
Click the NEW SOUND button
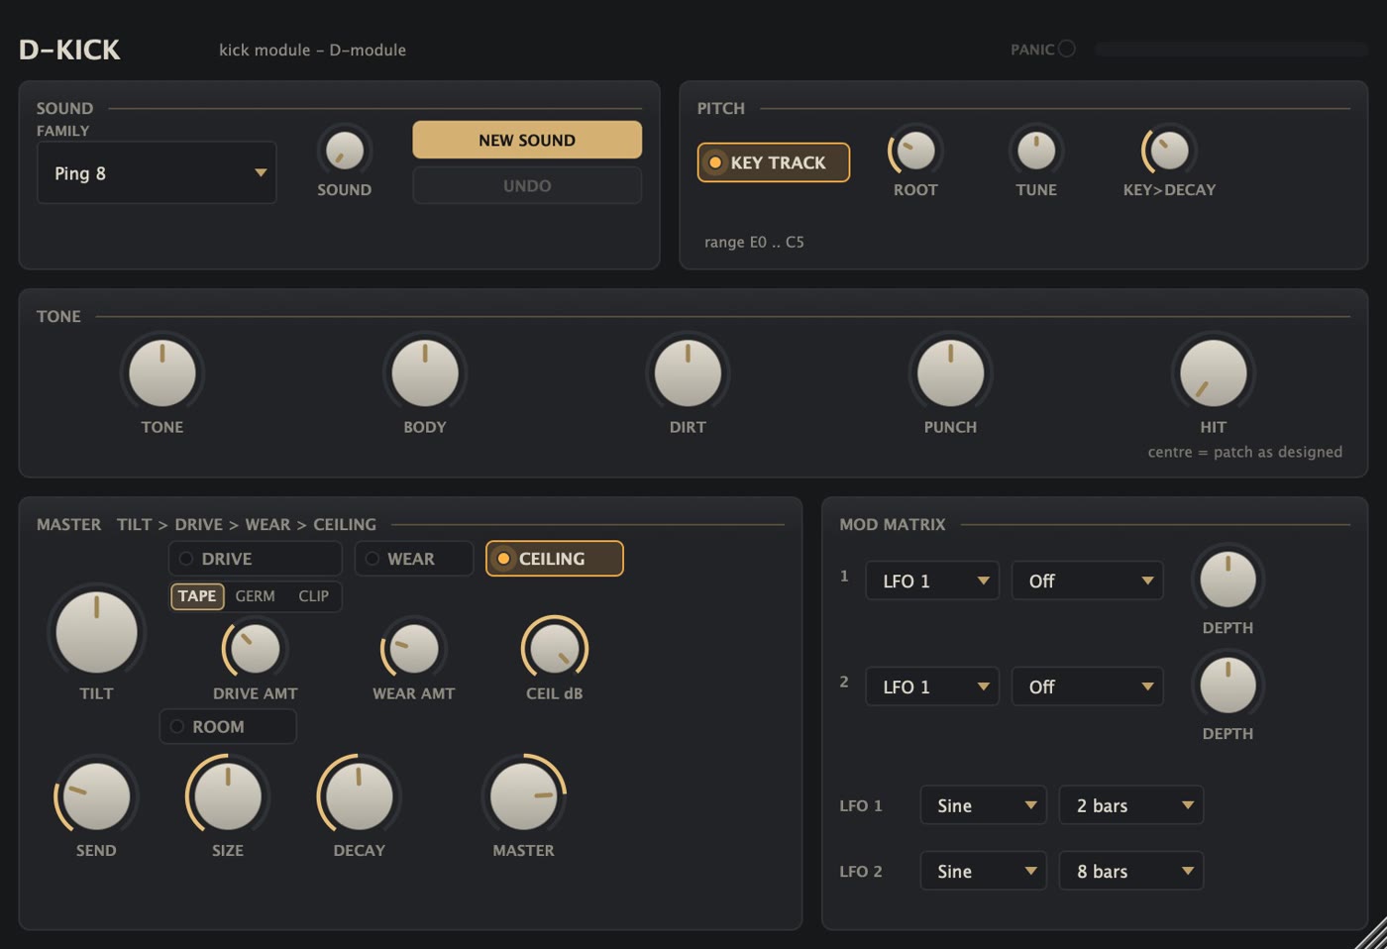(x=527, y=140)
